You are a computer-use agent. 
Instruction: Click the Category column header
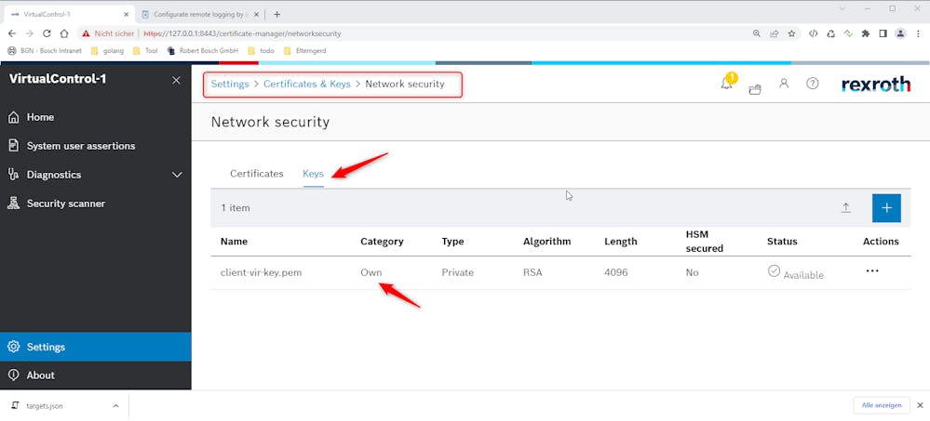pos(382,241)
